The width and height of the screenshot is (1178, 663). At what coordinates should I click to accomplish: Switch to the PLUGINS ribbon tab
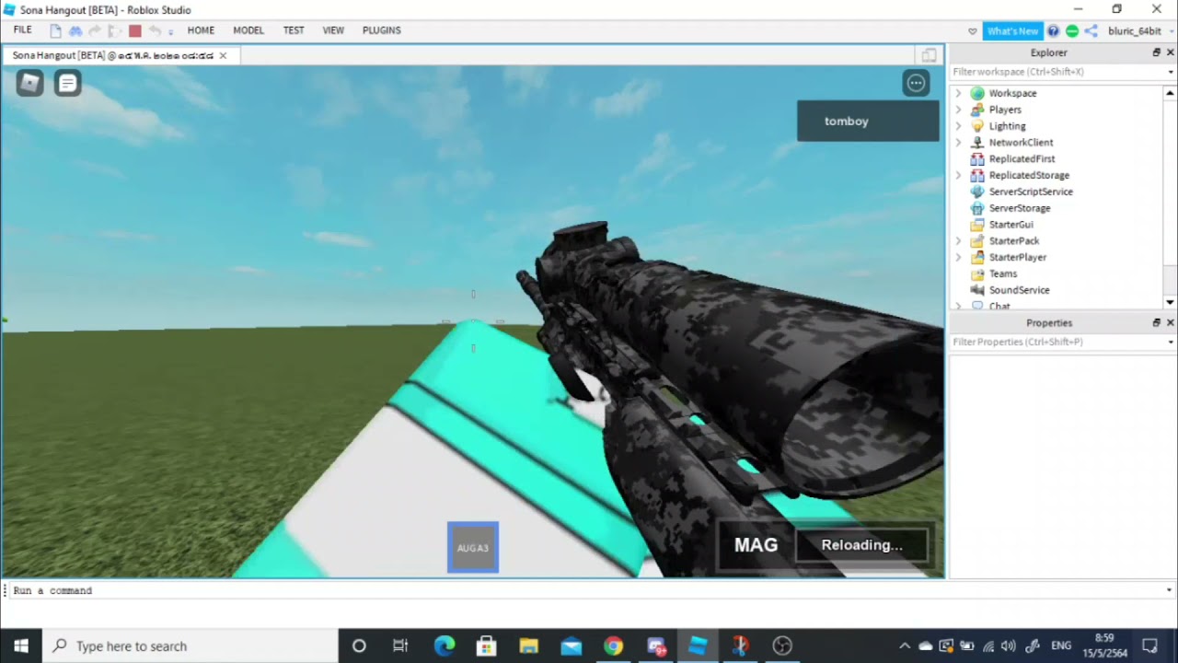point(382,30)
